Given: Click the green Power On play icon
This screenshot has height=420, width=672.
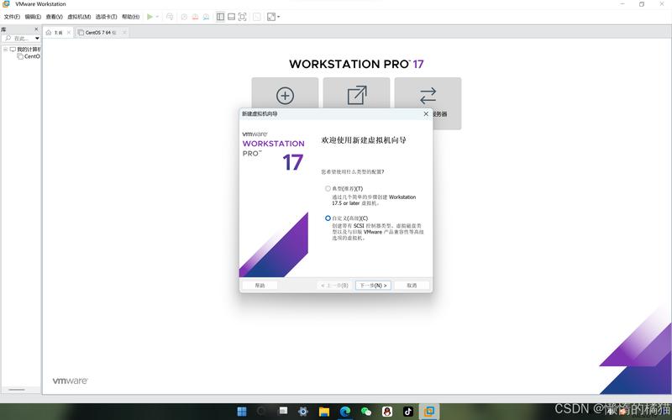Looking at the screenshot, I should tap(150, 16).
